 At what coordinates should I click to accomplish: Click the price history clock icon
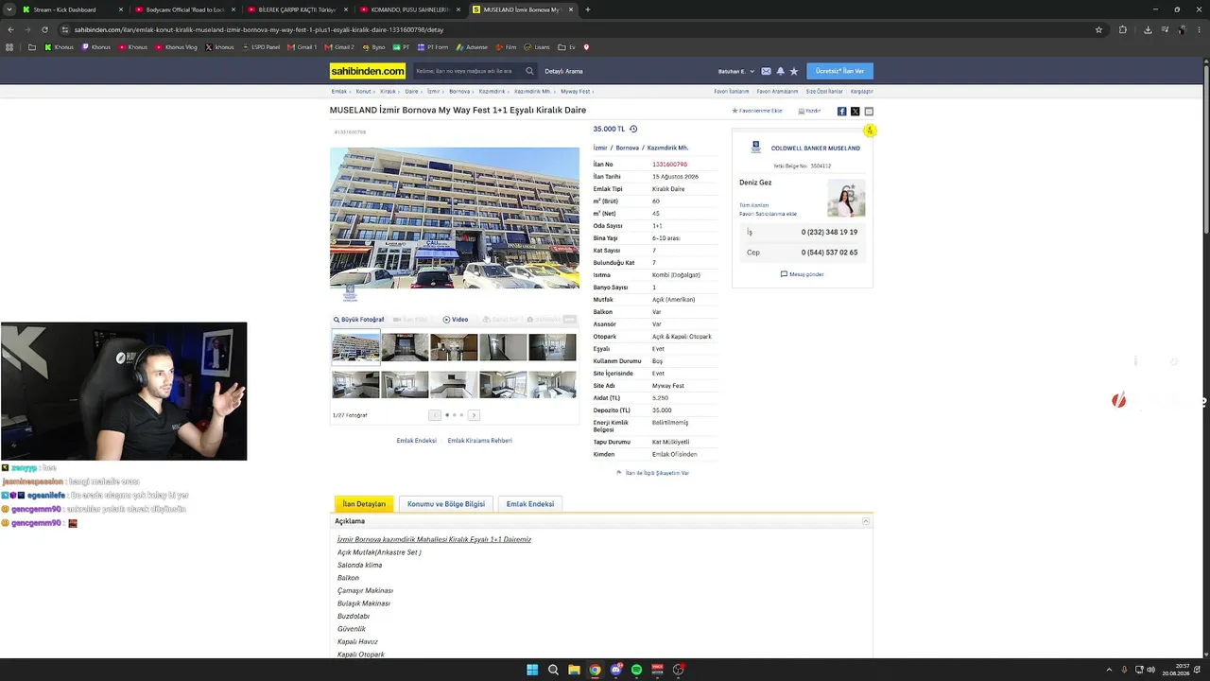pyautogui.click(x=633, y=129)
